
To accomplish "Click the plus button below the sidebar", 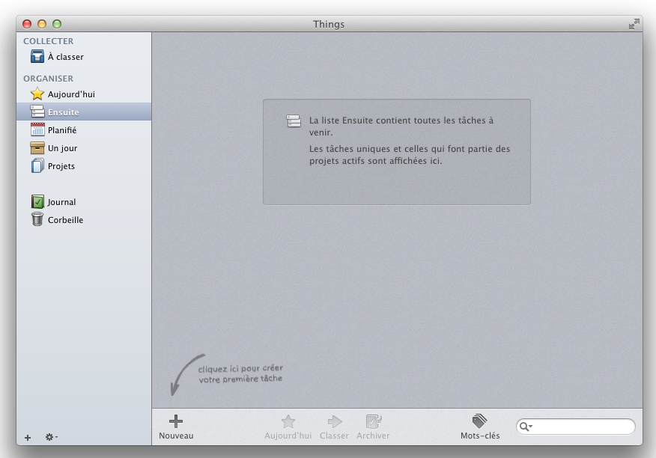I will [x=28, y=437].
